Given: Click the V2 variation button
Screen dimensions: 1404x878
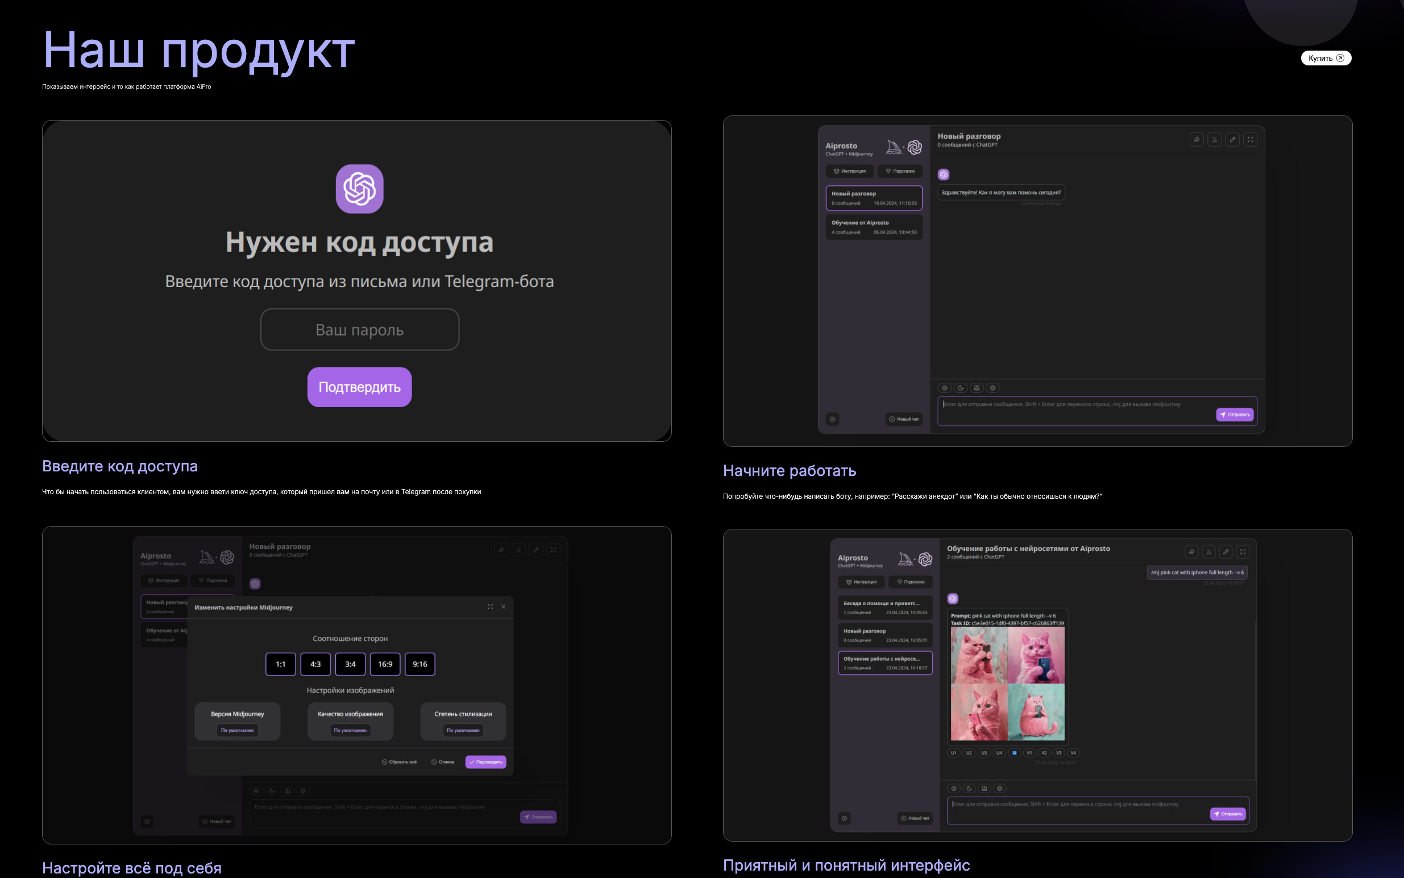Looking at the screenshot, I should (1044, 753).
